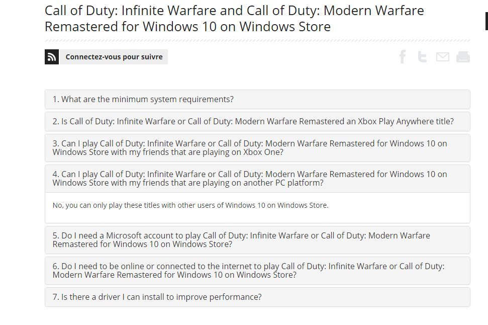The image size is (488, 325).
Task: Click the RSS feed icon
Action: (x=52, y=57)
